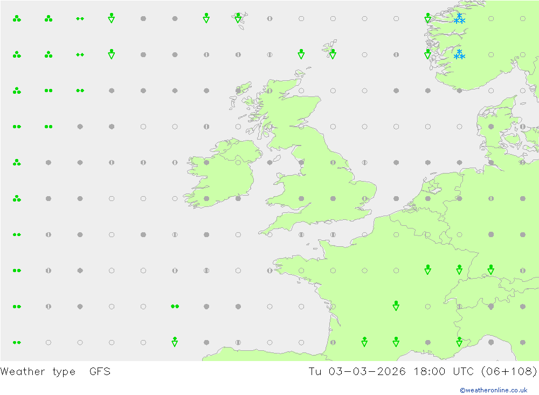Click shower symbol just off Spain's north coast

[175, 342]
